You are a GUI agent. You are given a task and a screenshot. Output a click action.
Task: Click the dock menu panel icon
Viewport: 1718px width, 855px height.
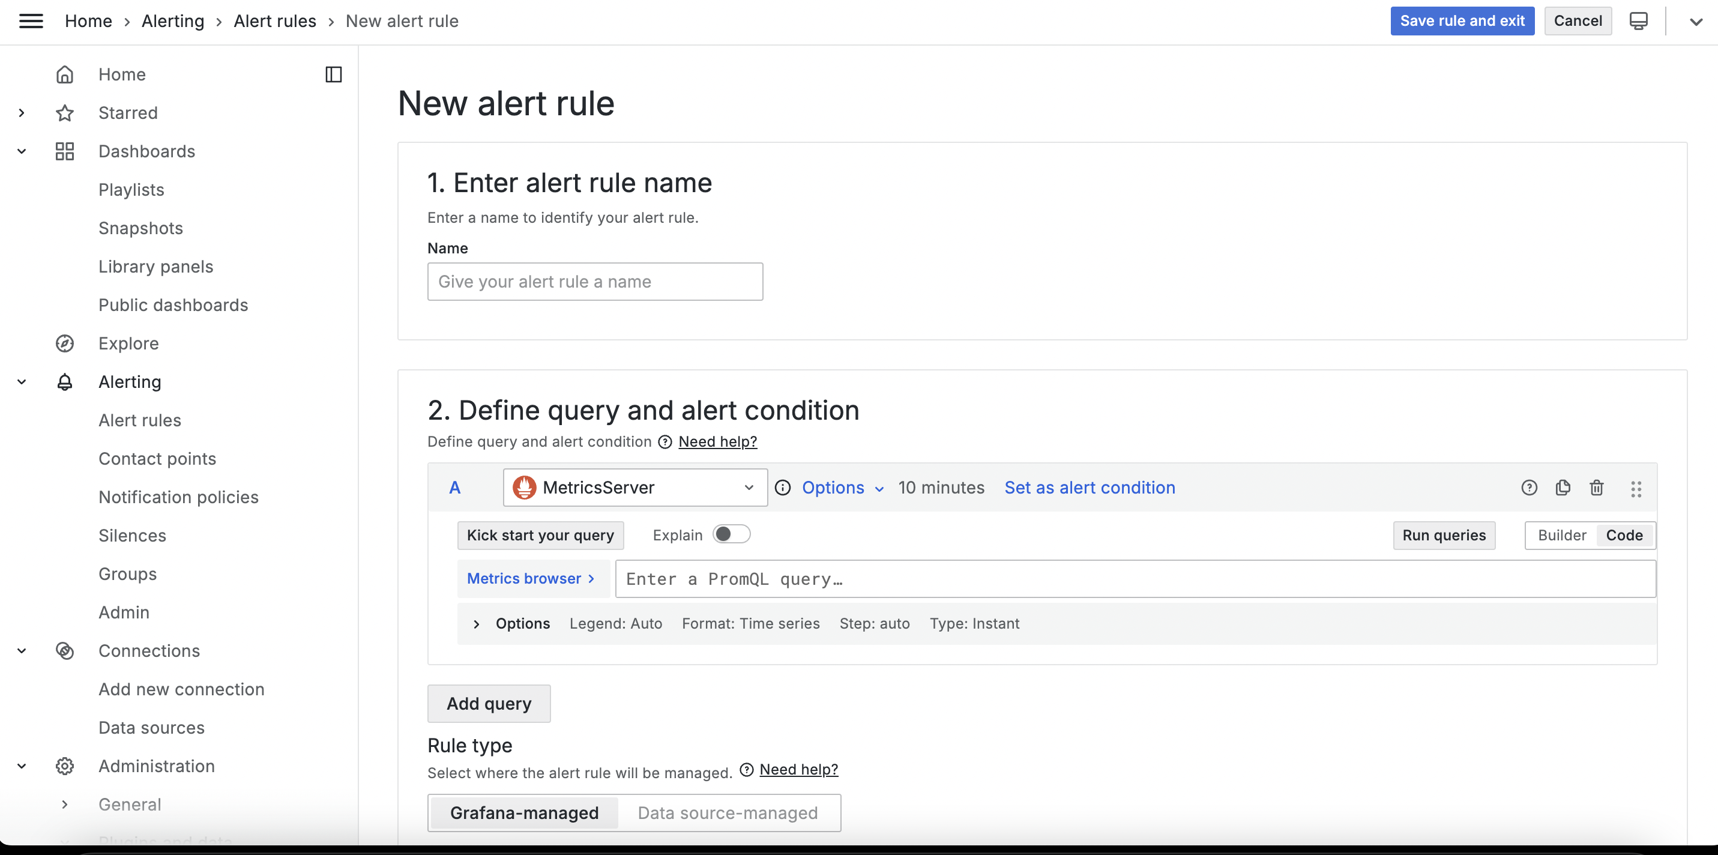(334, 74)
